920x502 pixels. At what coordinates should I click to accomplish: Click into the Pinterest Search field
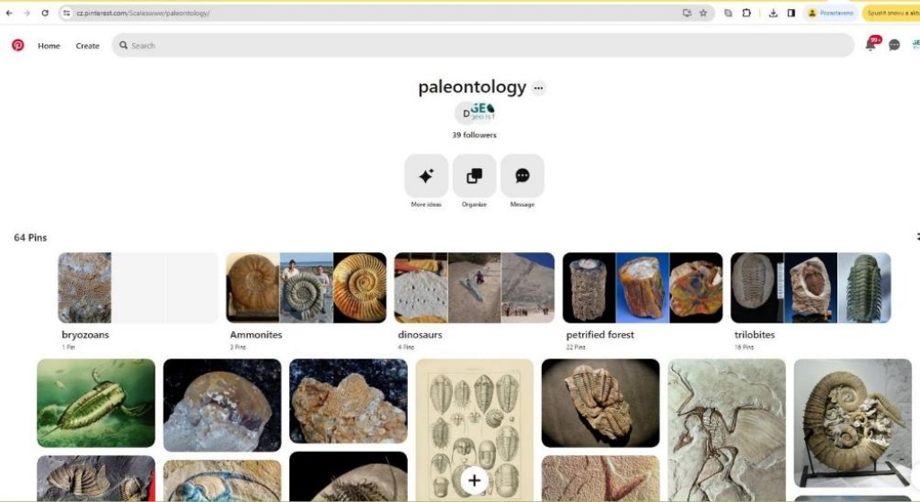(482, 45)
